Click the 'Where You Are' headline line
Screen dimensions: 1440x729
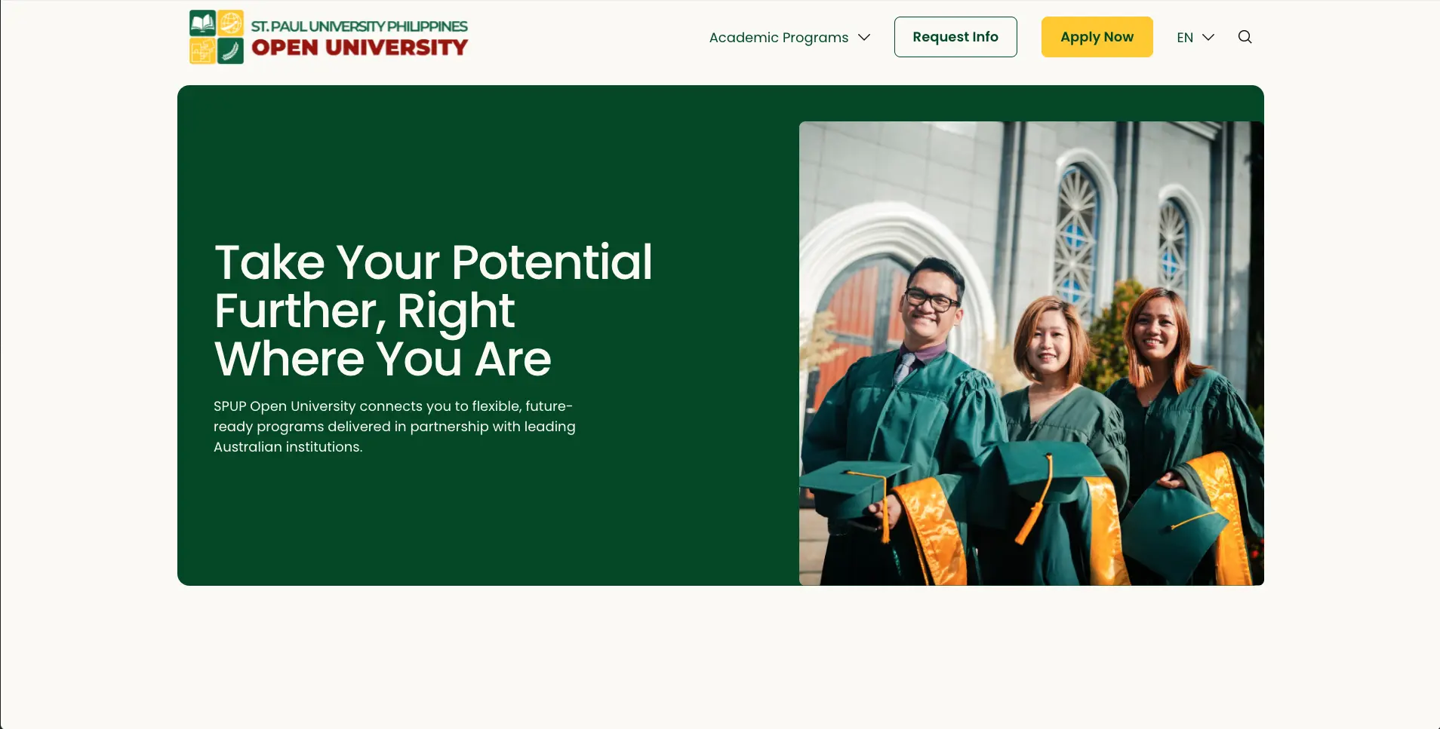(x=383, y=359)
